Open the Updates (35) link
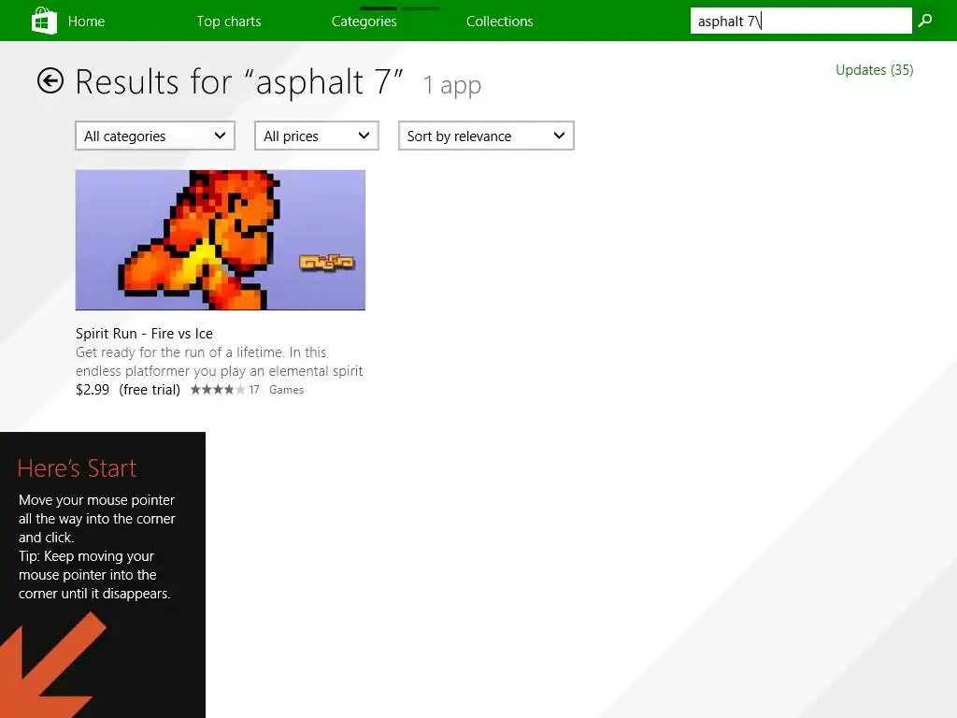The height and width of the screenshot is (718, 957). tap(874, 69)
